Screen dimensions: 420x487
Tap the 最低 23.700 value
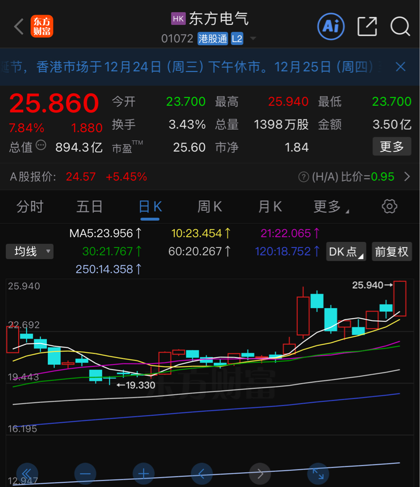[x=392, y=102]
